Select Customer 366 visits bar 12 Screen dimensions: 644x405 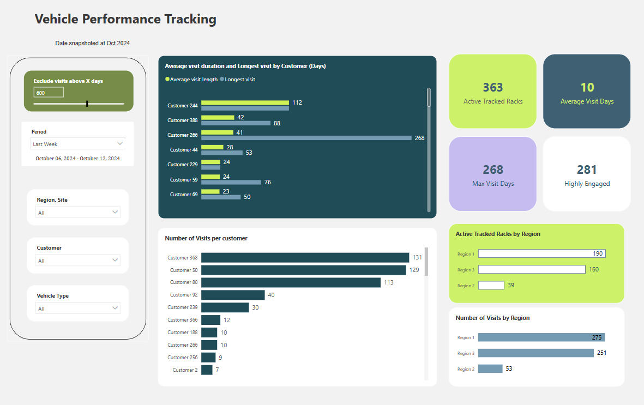210,320
